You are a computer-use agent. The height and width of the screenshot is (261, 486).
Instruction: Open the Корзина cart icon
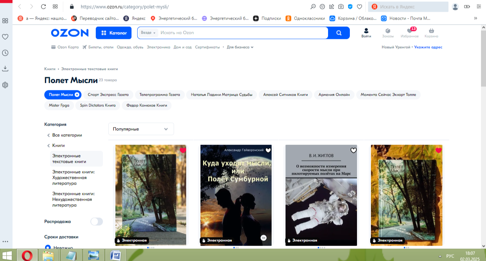pos(431,31)
